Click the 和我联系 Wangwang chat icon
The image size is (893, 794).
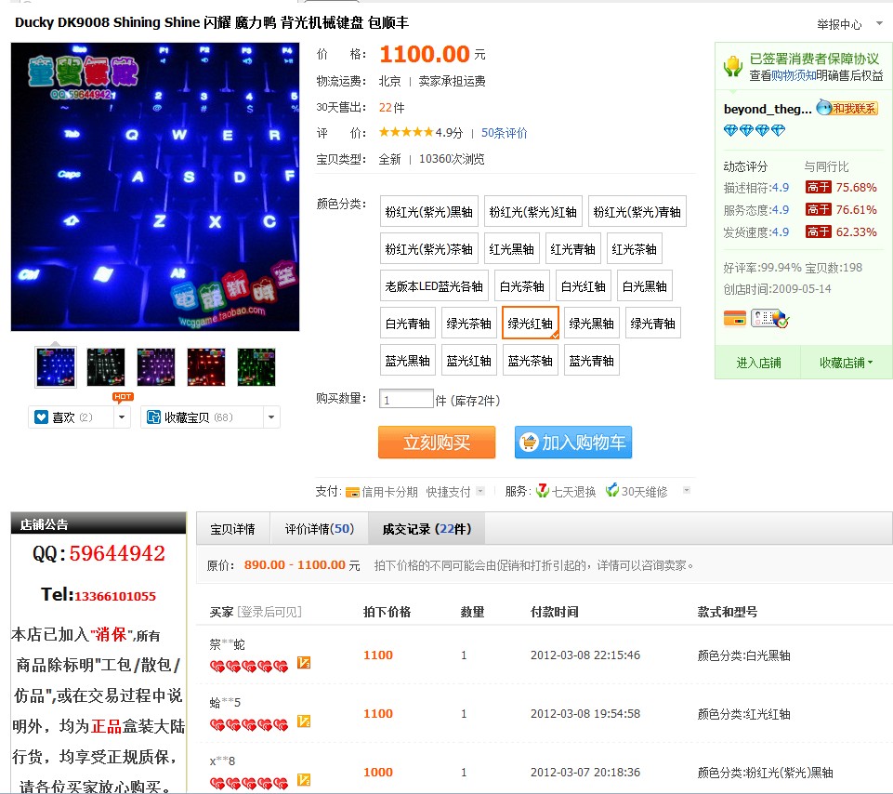tap(824, 107)
